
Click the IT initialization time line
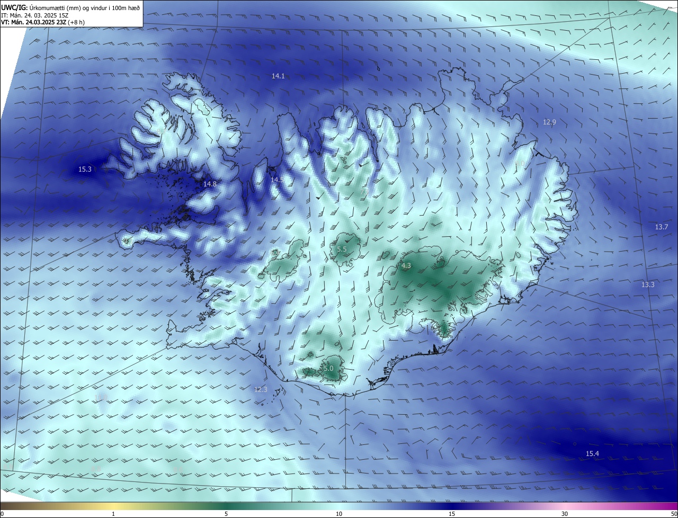[x=35, y=15]
